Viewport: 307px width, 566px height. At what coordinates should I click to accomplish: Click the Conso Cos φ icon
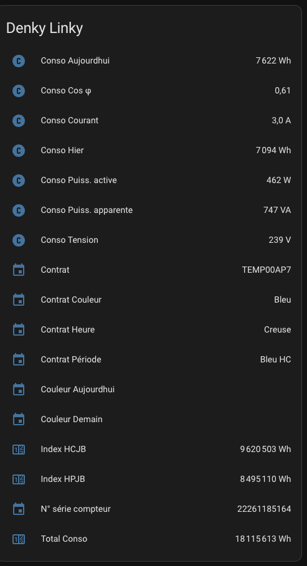tap(19, 91)
